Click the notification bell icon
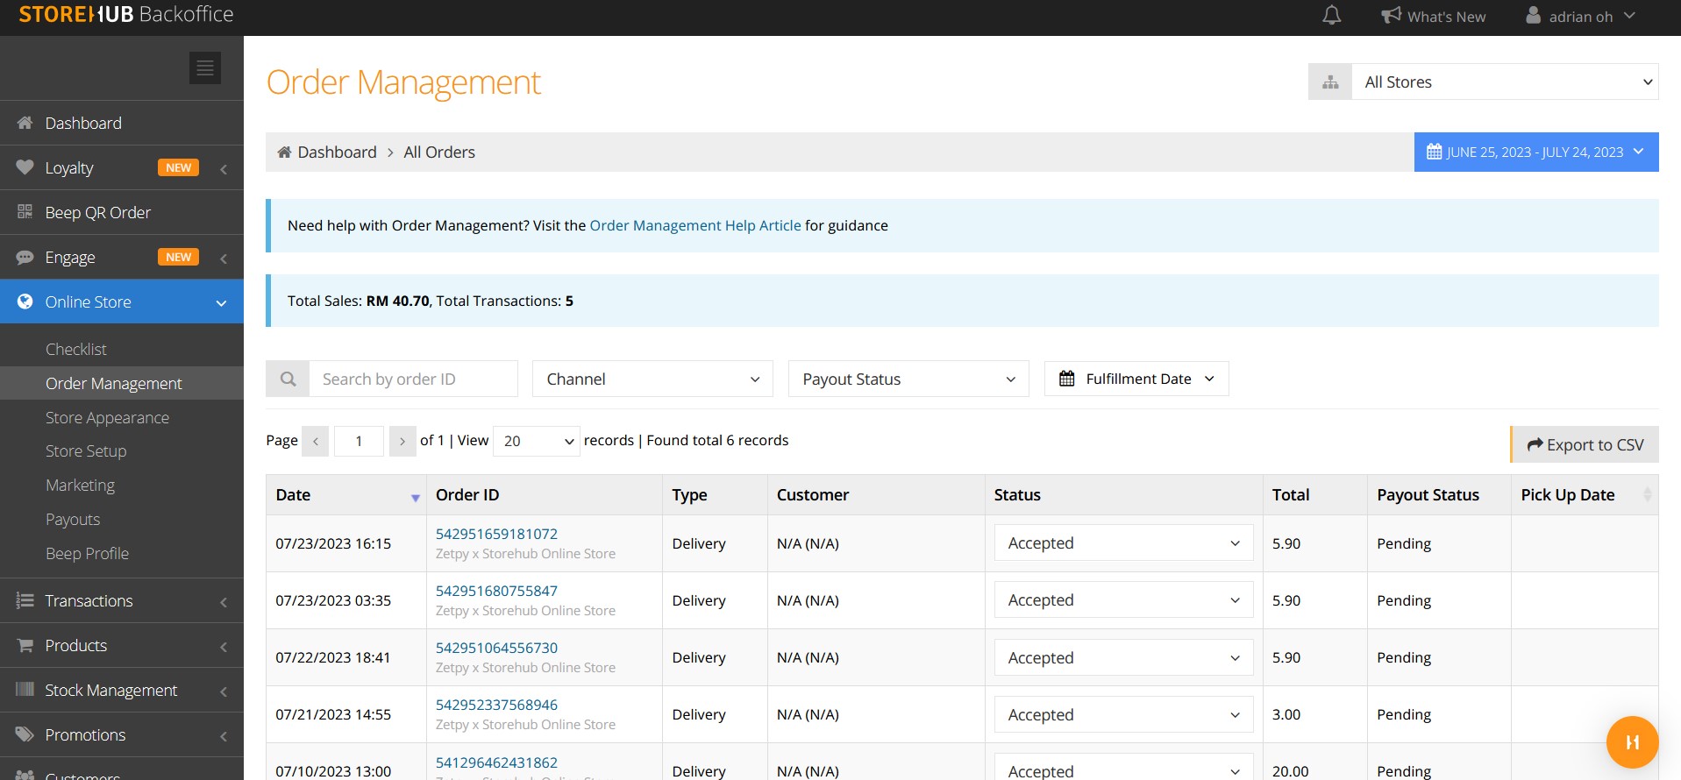Screen dimensions: 1681x780 tap(1331, 16)
